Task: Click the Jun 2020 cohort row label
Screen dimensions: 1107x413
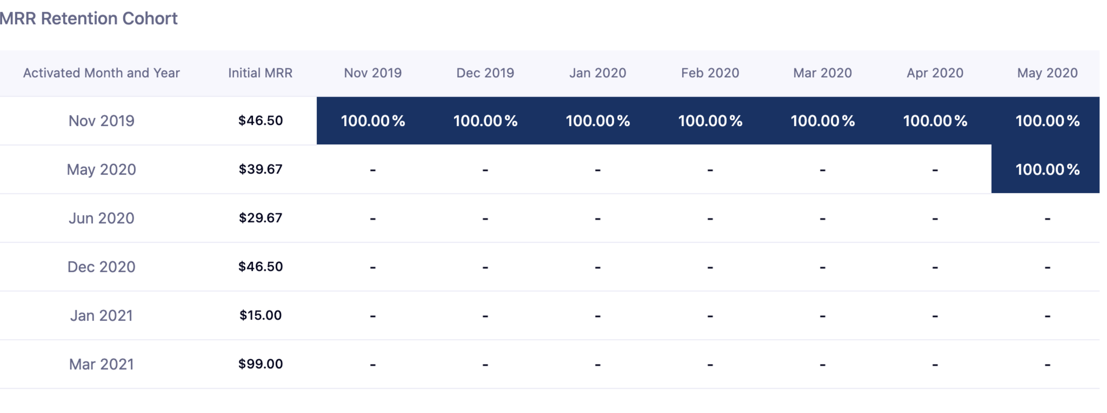Action: [x=102, y=218]
